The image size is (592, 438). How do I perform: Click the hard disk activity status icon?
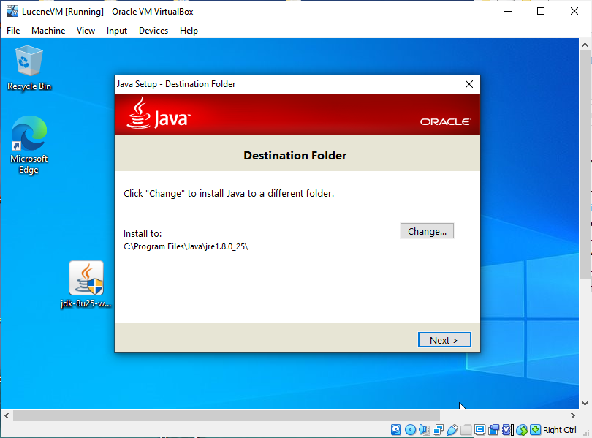coord(396,430)
